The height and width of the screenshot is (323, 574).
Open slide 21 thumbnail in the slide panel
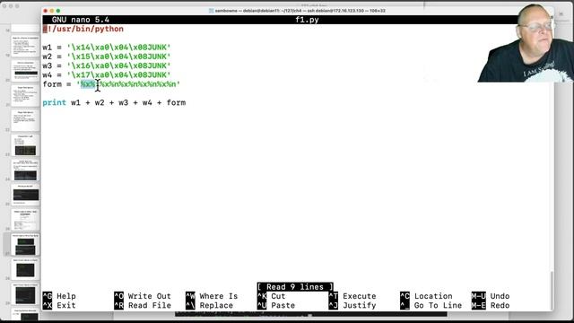point(25,96)
